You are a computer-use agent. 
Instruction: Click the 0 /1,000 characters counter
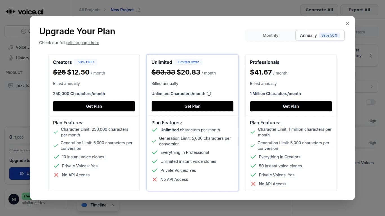(16, 137)
